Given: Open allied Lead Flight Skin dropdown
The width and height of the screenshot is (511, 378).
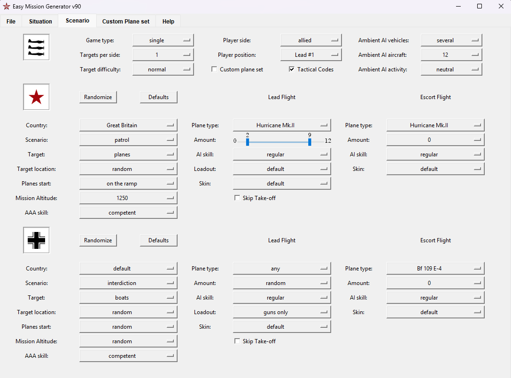Looking at the screenshot, I should 282,184.
